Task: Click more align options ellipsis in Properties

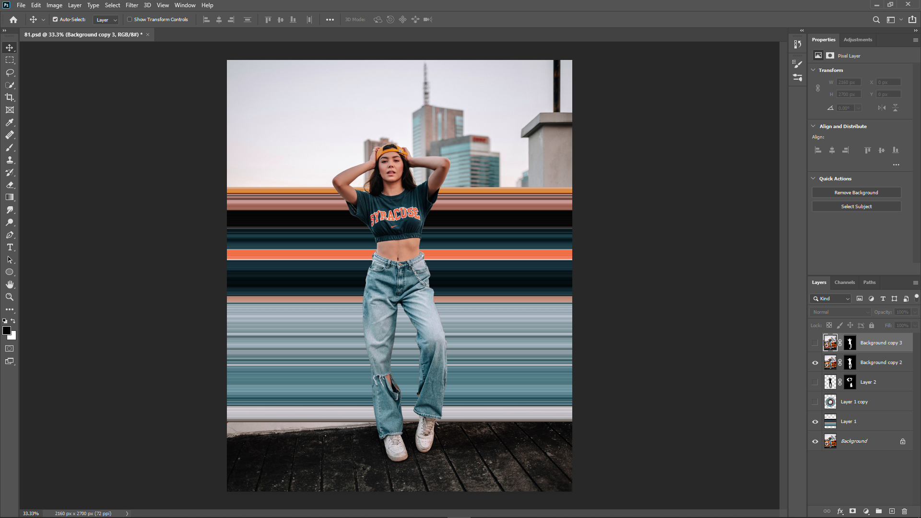Action: [x=896, y=165]
